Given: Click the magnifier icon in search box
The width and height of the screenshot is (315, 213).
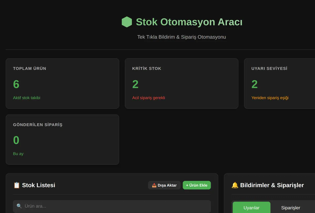Looking at the screenshot, I should (x=19, y=206).
